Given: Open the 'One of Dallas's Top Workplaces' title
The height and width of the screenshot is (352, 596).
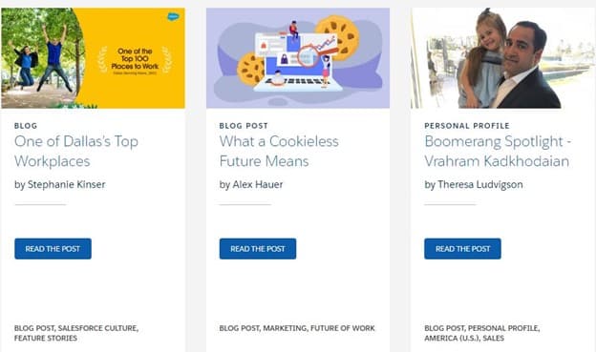Looking at the screenshot, I should [76, 151].
